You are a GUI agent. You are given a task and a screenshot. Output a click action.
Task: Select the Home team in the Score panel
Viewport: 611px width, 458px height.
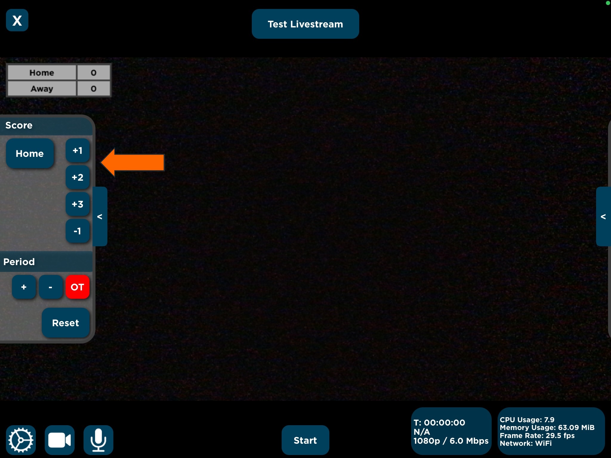click(30, 153)
